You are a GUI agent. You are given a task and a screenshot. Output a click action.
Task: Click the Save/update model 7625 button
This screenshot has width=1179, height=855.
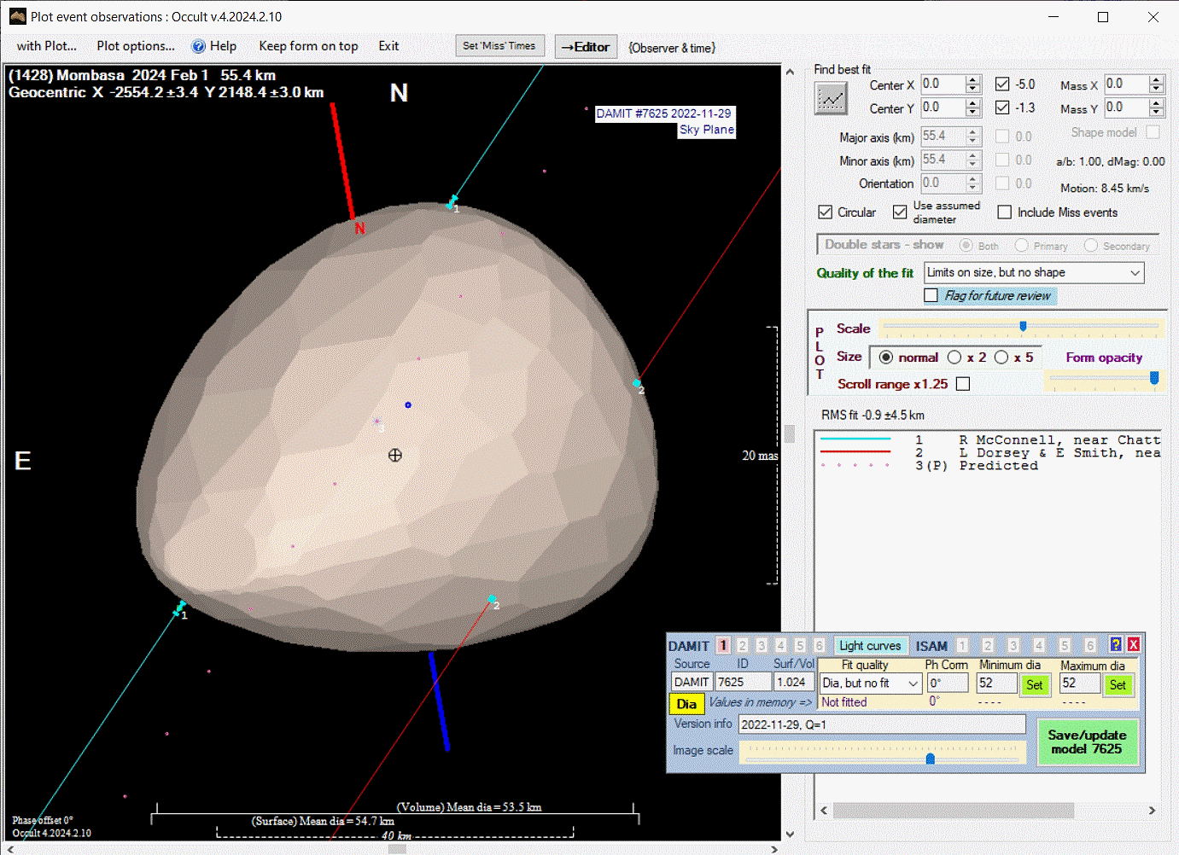1087,742
